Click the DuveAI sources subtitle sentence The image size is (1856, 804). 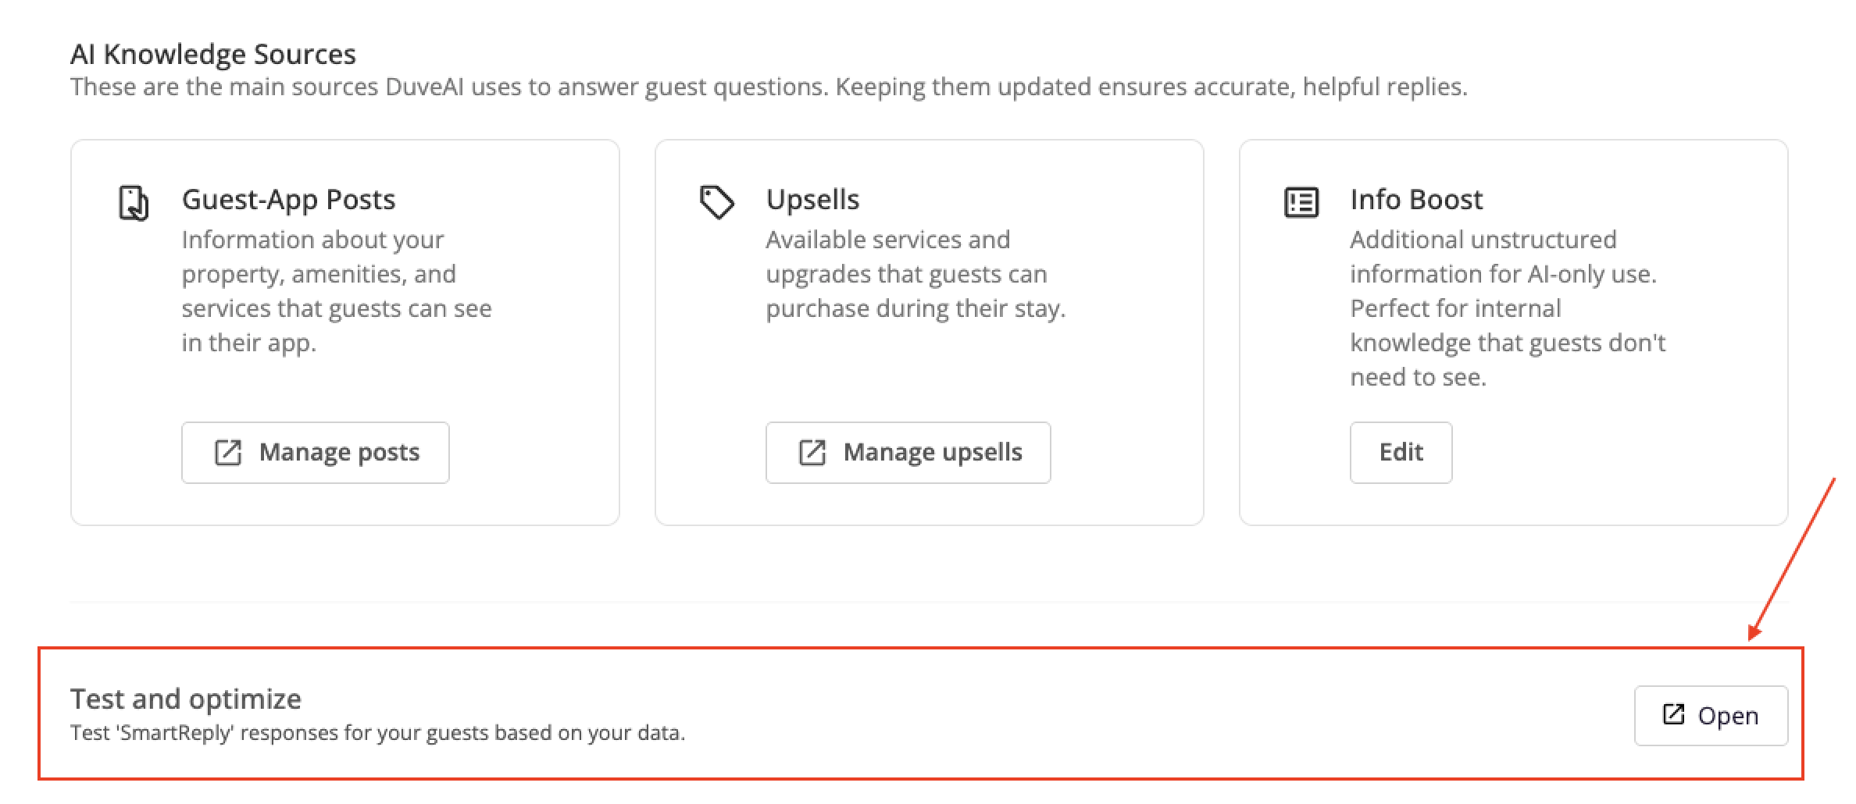(x=768, y=87)
